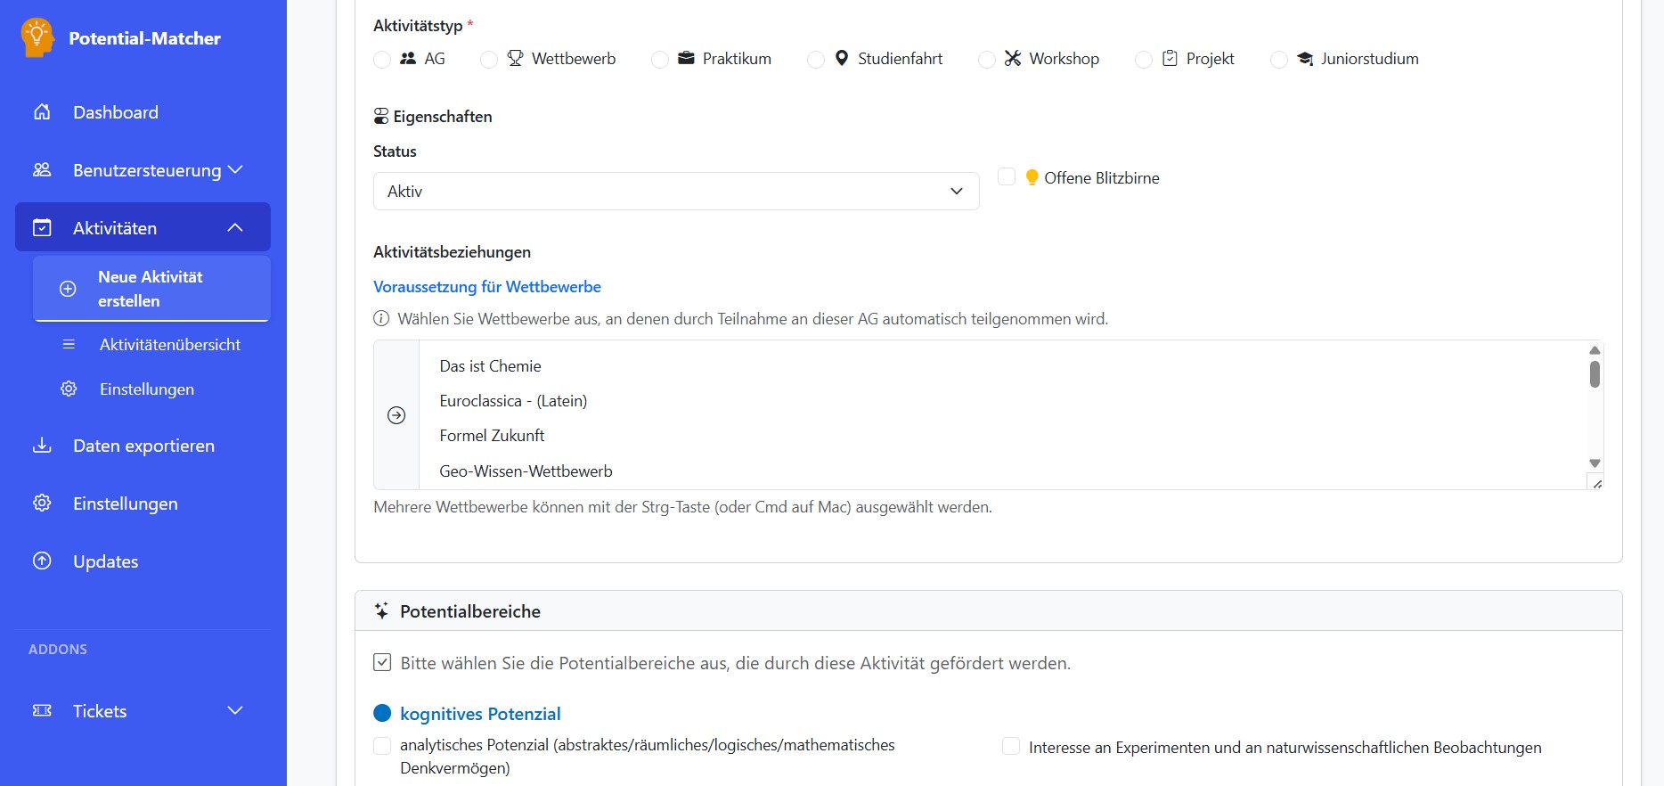
Task: Click the yellow lightbulb icon by Offene Blitzbirne
Action: 1032,177
